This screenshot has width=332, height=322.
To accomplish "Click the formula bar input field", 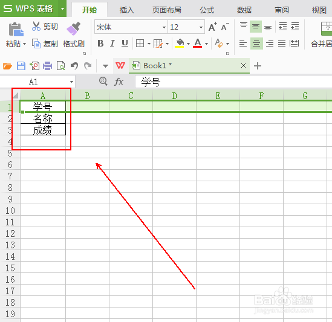I will click(233, 82).
